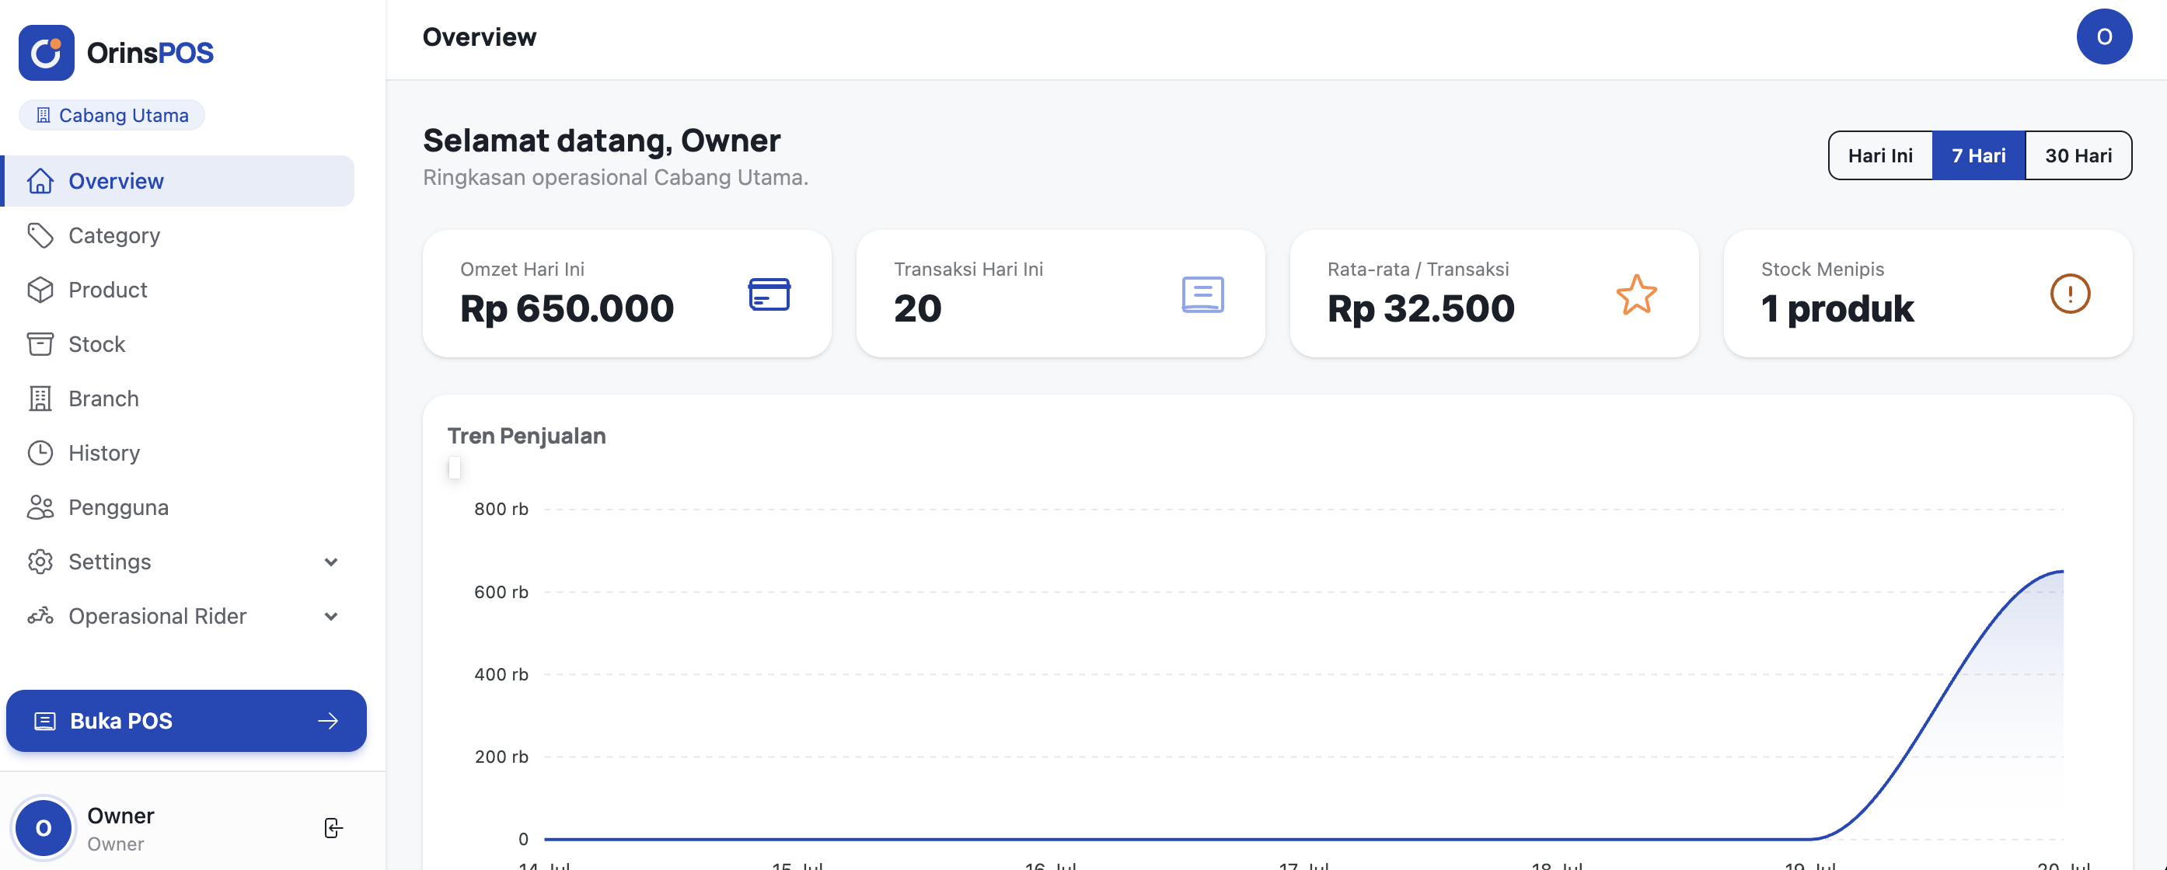Click the Category tag icon
Viewport: 2167px width, 870px height.
pos(40,235)
